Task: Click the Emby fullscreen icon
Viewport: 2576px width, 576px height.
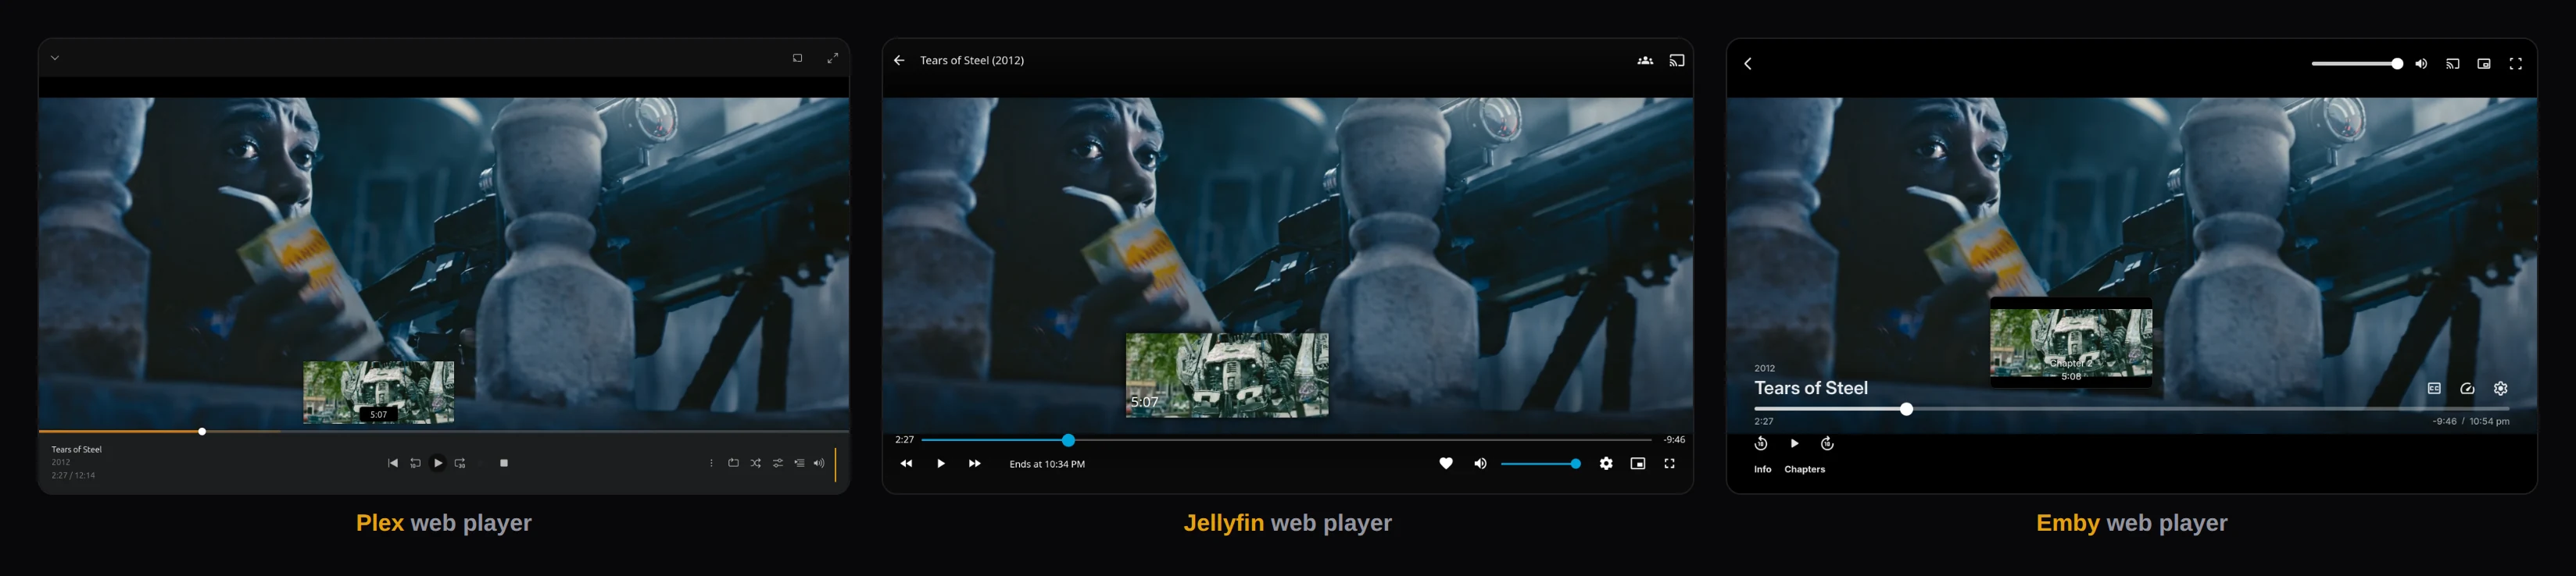Action: point(2516,63)
